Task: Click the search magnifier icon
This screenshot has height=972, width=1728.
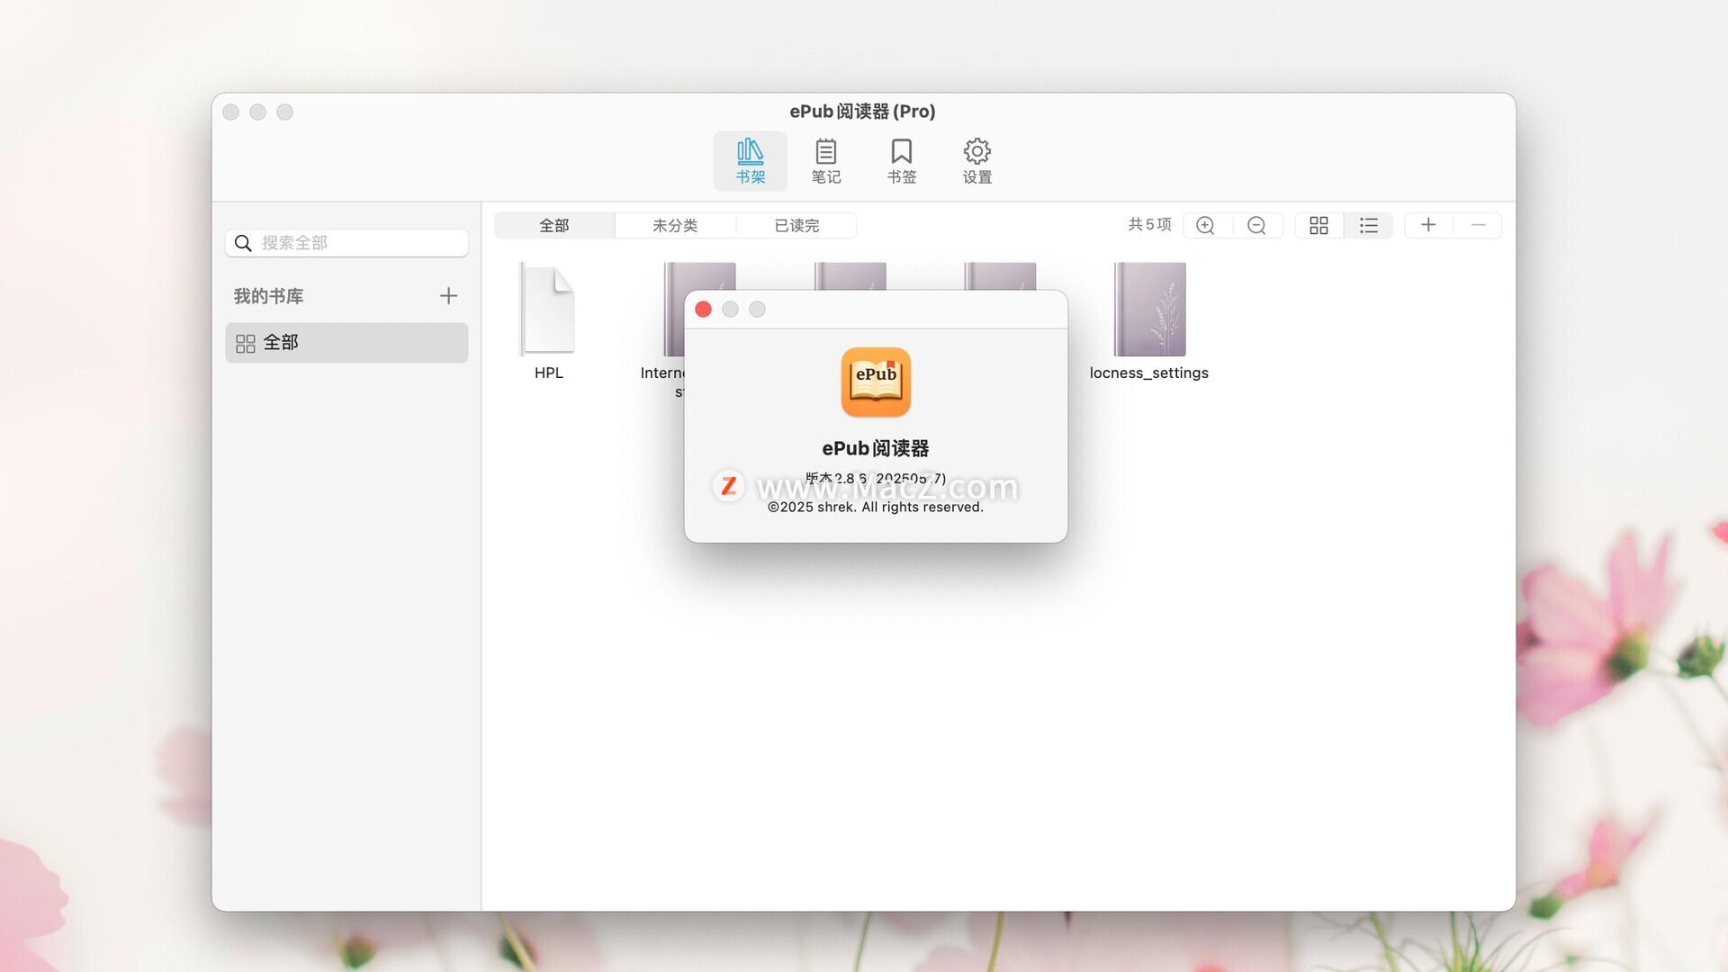Action: [243, 243]
